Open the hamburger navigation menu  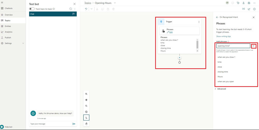[2, 3]
